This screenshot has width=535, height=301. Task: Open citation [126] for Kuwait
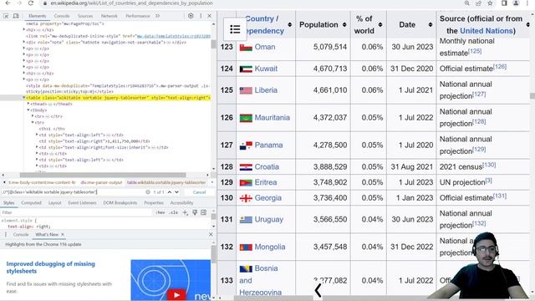(500, 67)
